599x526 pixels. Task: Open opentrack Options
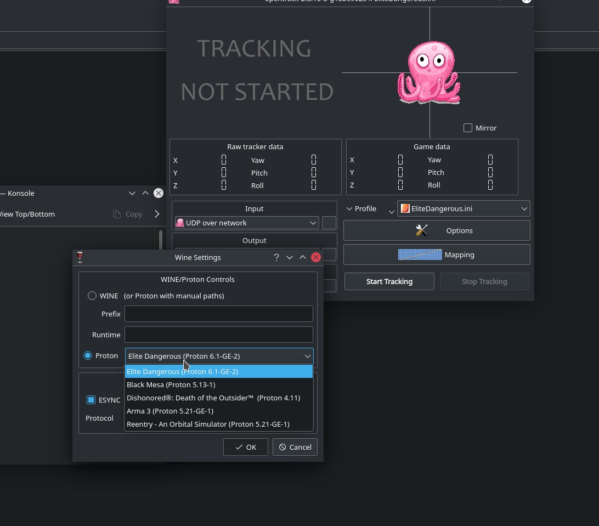[x=437, y=230]
